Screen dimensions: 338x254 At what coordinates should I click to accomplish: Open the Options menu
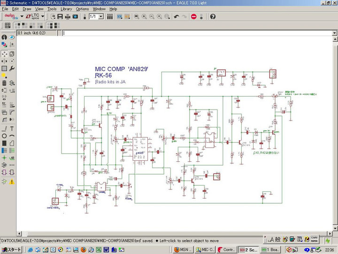[x=82, y=8]
